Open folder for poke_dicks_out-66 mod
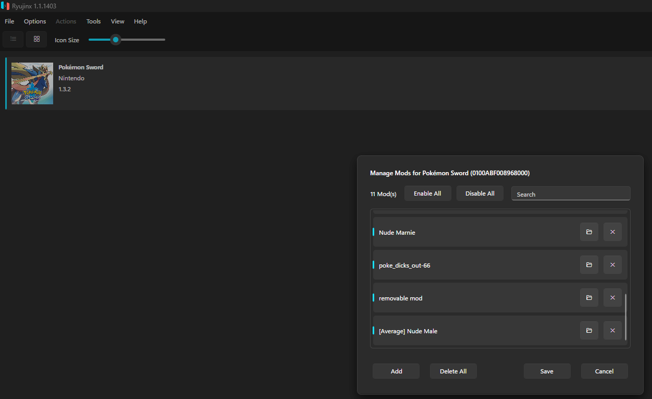The height and width of the screenshot is (399, 652). [589, 265]
